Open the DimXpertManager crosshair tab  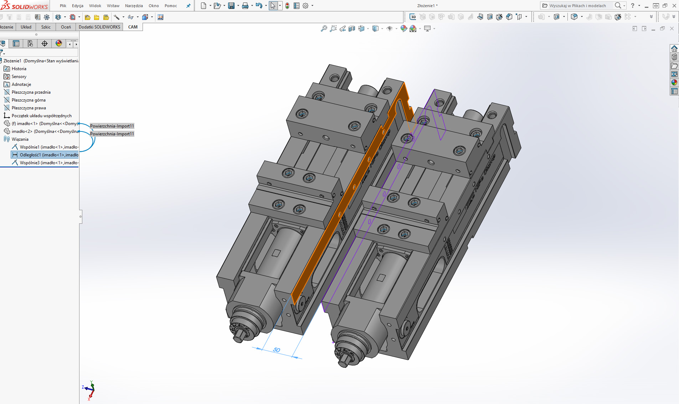45,43
